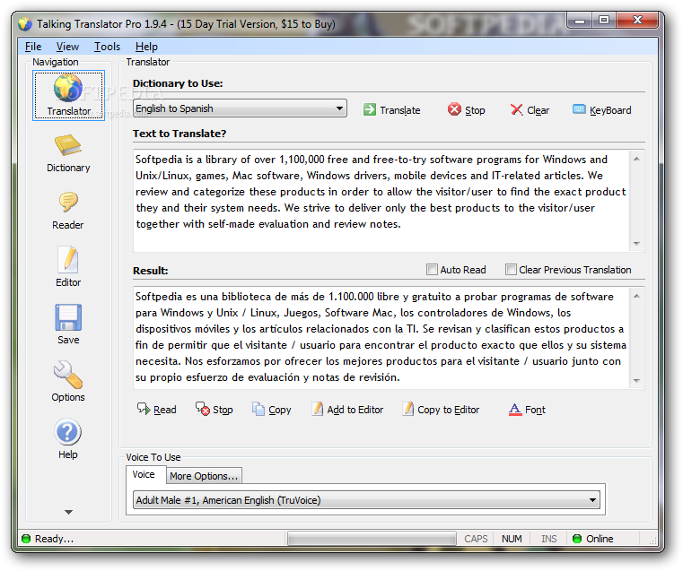Open the Reader speech bubble icon

[68, 203]
